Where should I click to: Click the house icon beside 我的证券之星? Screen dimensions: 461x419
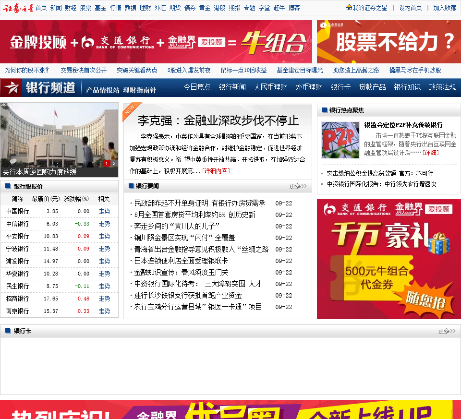(349, 7)
